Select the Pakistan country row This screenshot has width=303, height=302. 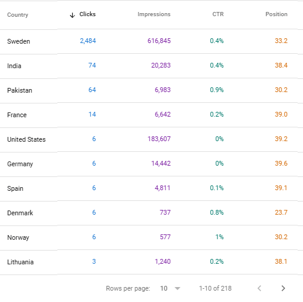151,90
